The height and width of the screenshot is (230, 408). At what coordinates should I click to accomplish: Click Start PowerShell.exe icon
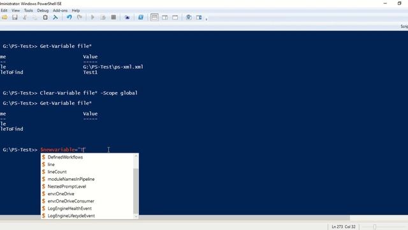[141, 17]
